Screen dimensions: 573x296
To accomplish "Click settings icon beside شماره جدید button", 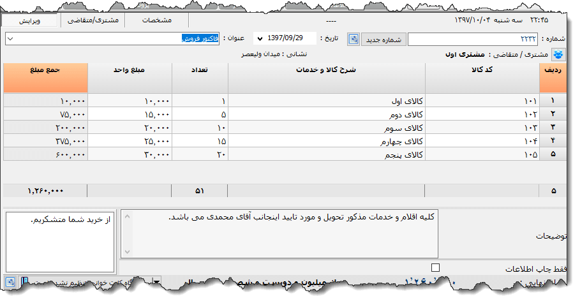I will click(353, 39).
